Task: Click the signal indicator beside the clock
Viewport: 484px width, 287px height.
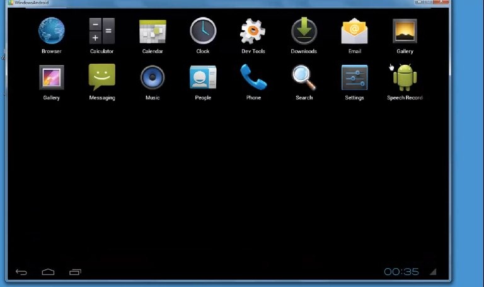Action: pyautogui.click(x=433, y=271)
